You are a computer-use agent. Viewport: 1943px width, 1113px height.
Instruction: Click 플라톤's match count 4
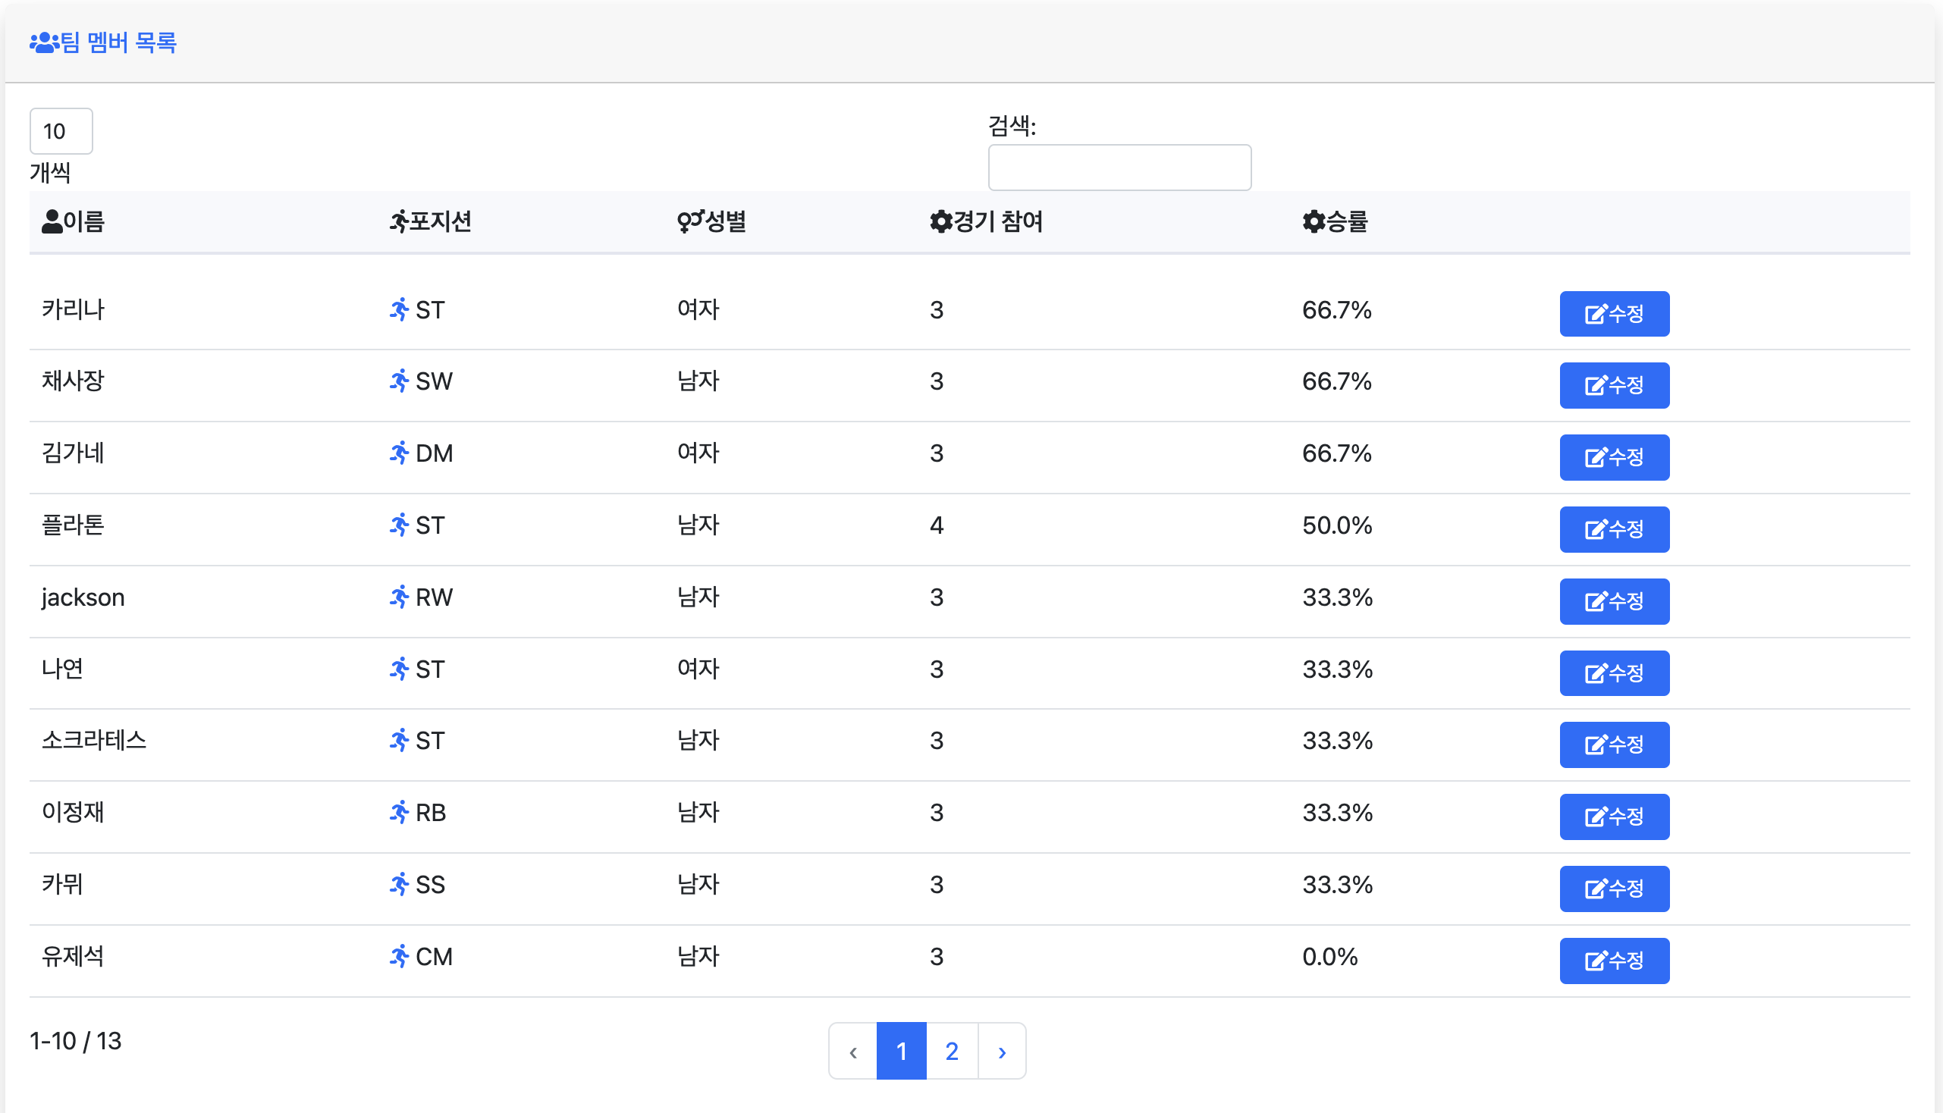pyautogui.click(x=937, y=525)
